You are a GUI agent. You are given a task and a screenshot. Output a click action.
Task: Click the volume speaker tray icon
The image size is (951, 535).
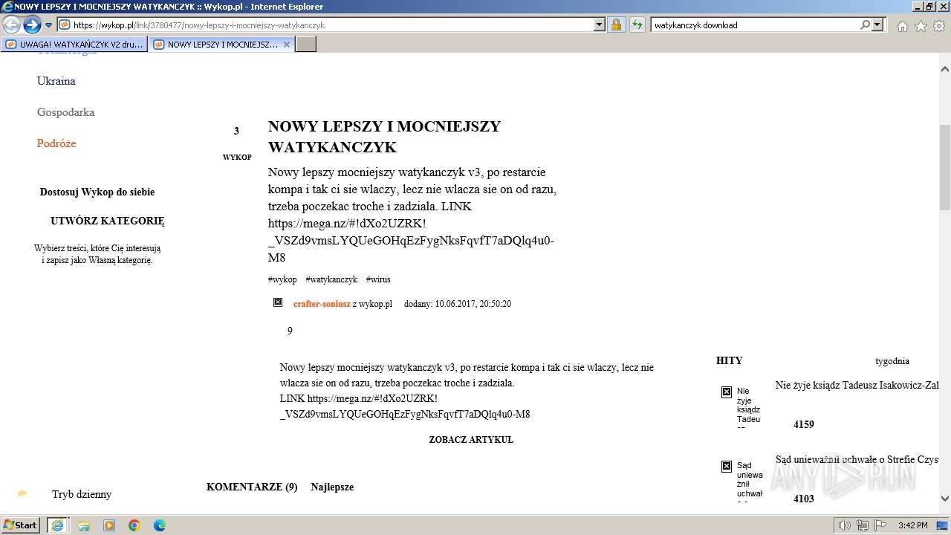[x=845, y=525]
